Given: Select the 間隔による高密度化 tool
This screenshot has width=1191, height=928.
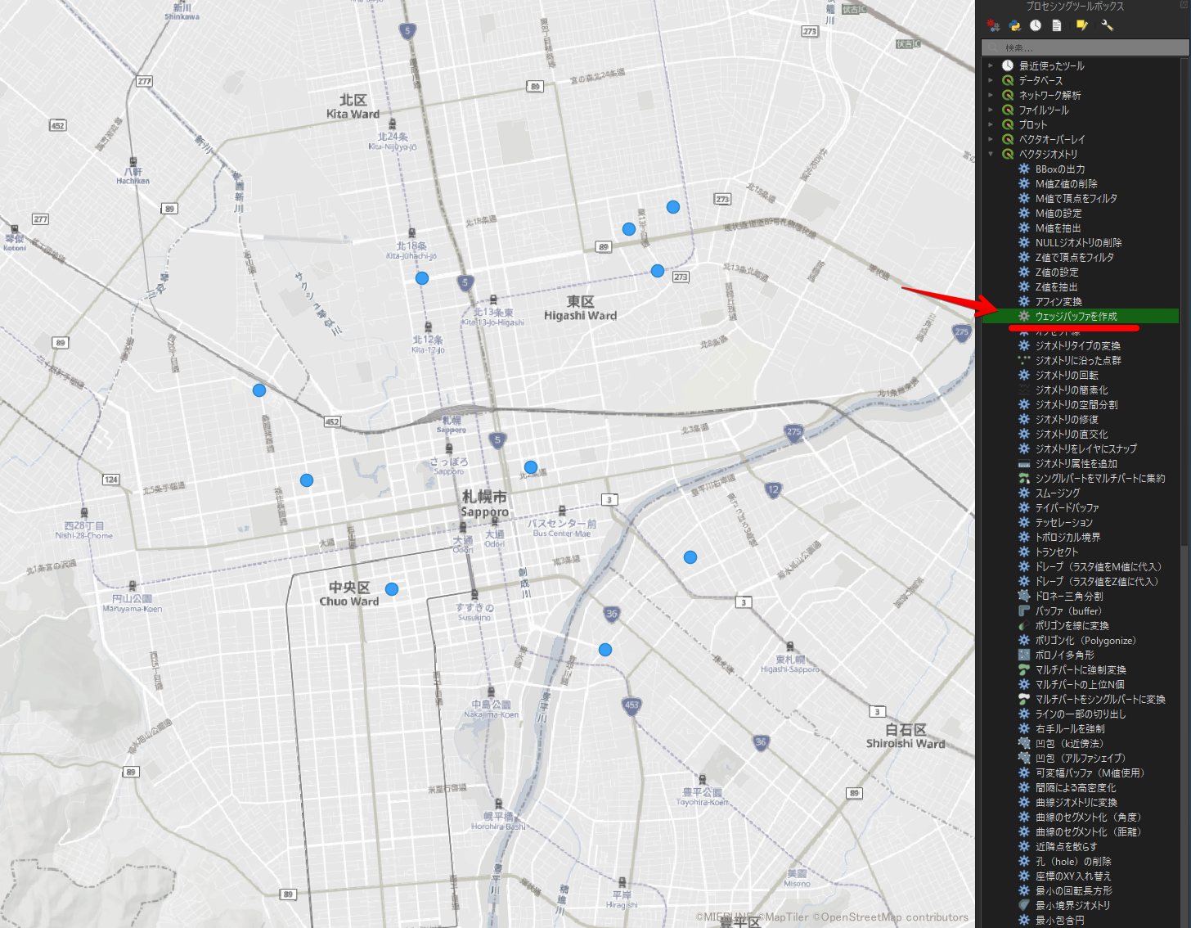Looking at the screenshot, I should [1076, 788].
